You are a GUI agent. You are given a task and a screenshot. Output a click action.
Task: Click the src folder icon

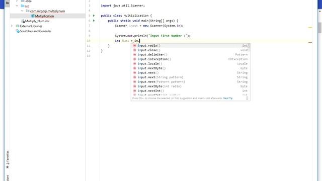coord(23,6)
